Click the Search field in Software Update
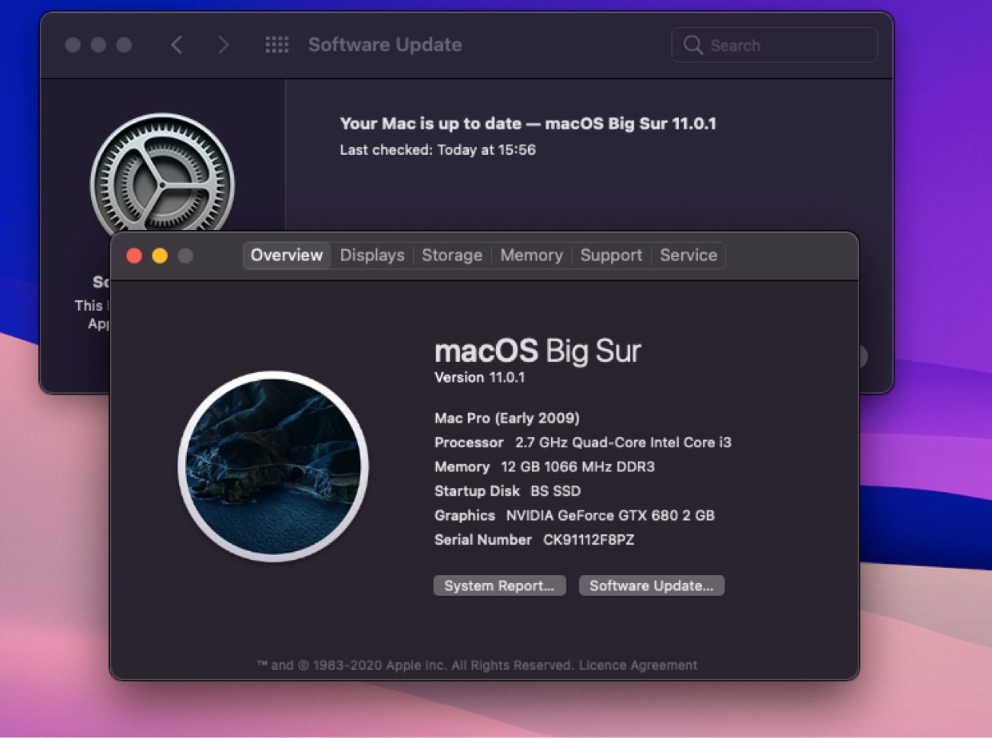 (x=775, y=46)
